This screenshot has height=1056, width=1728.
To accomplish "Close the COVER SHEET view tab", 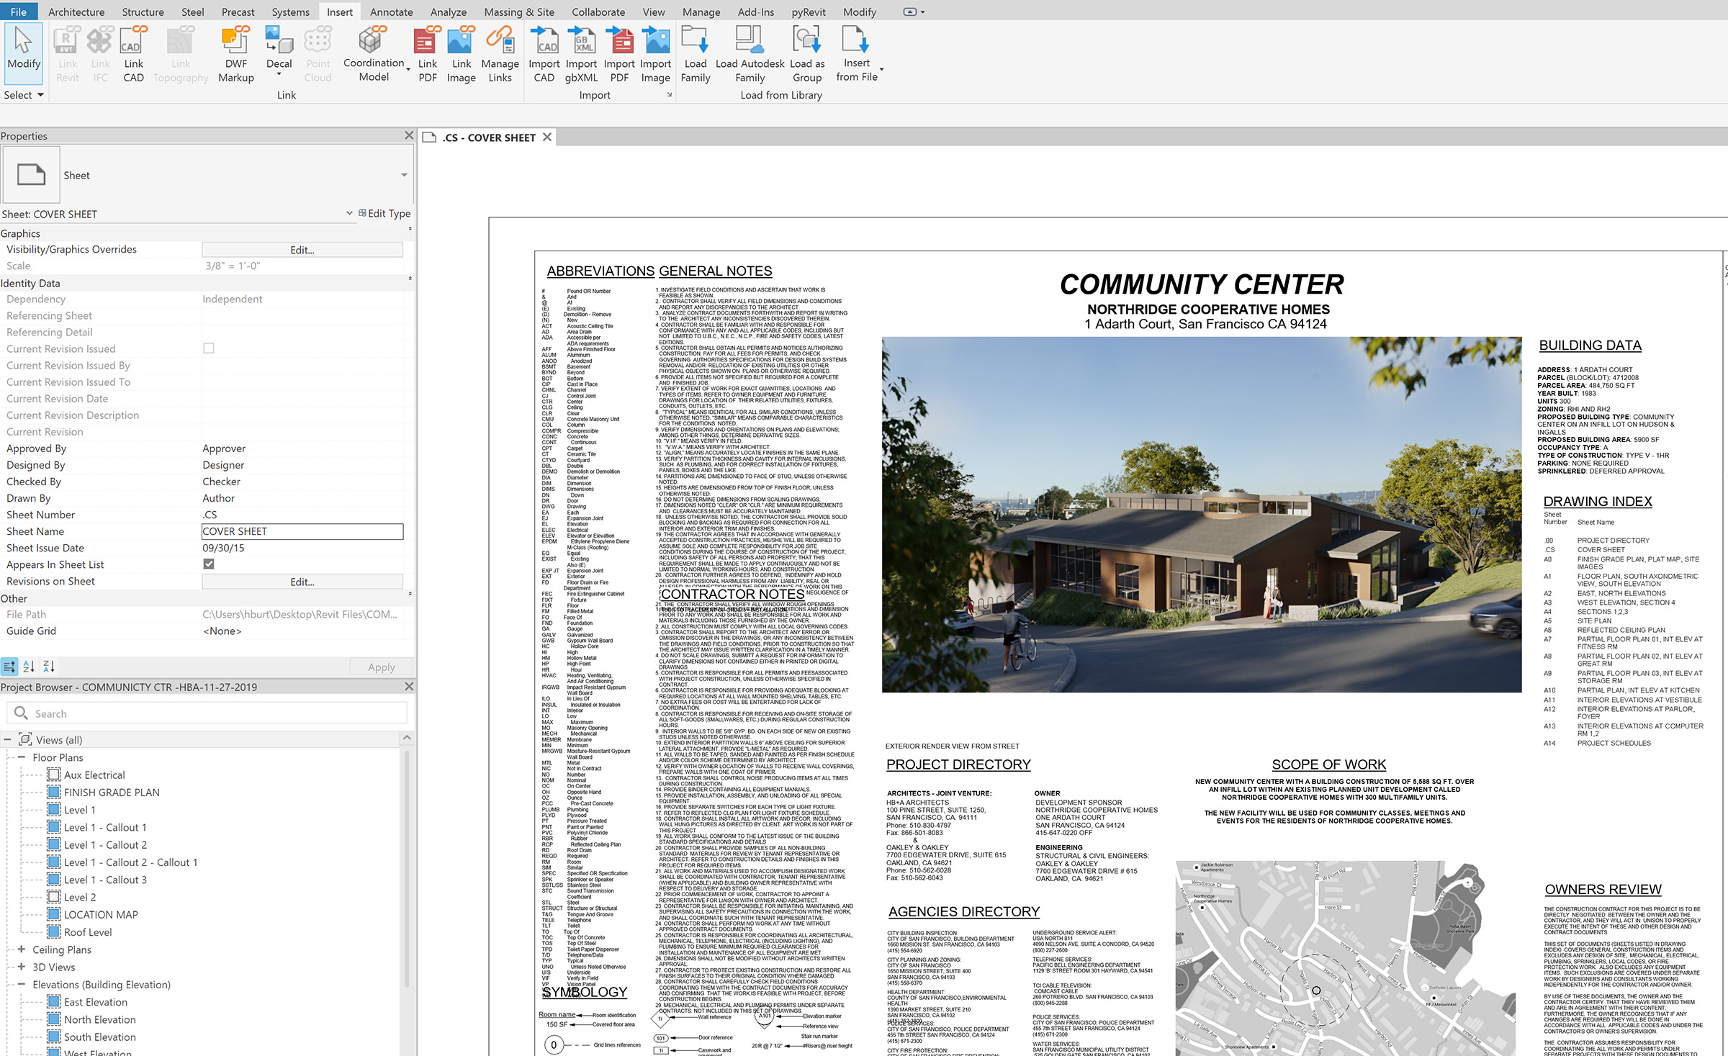I will pos(547,137).
